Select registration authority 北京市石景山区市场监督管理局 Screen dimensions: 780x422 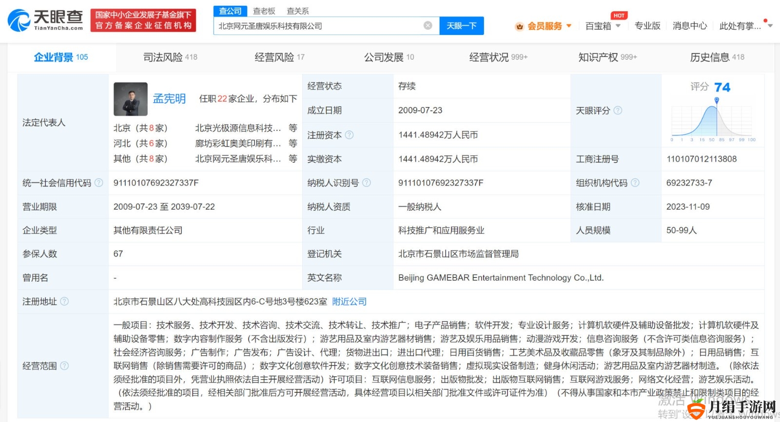pyautogui.click(x=458, y=254)
